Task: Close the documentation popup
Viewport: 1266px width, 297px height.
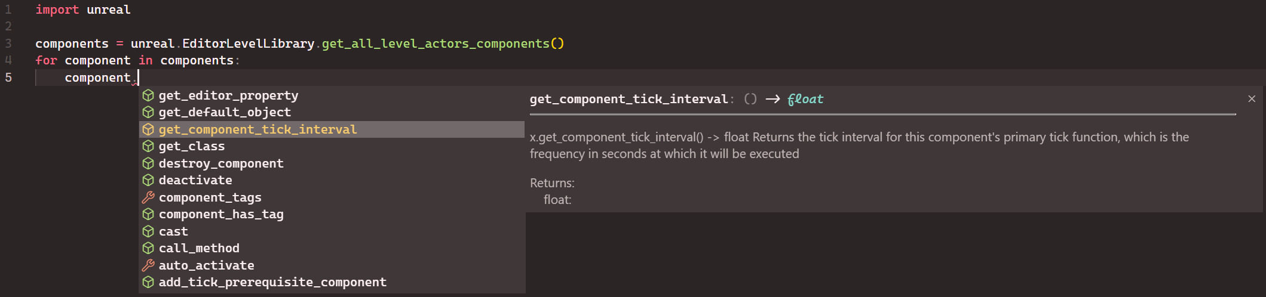Action: click(1252, 99)
